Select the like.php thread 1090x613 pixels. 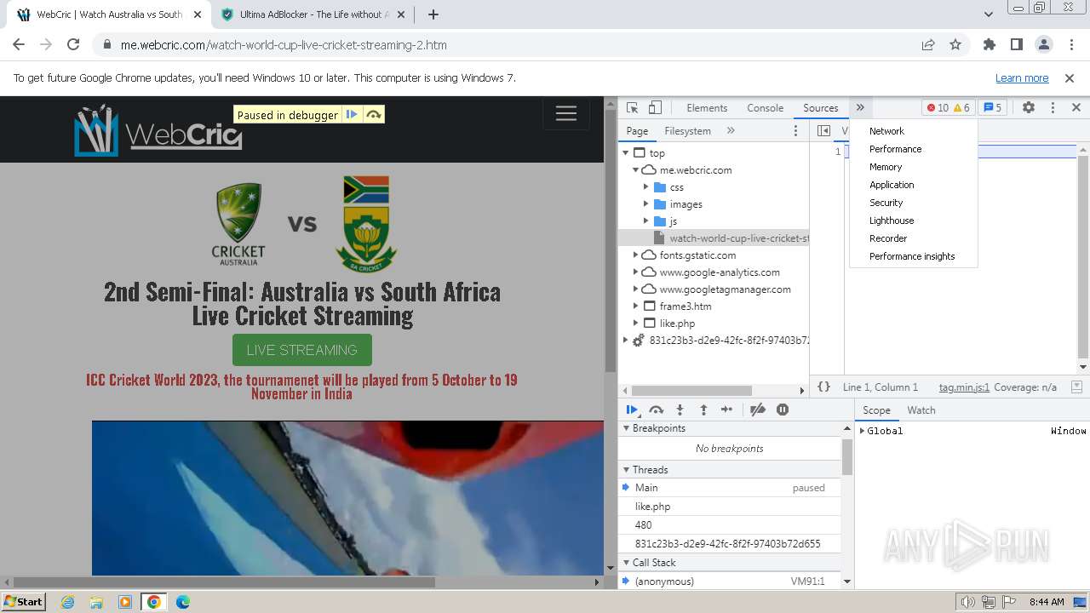point(730,507)
